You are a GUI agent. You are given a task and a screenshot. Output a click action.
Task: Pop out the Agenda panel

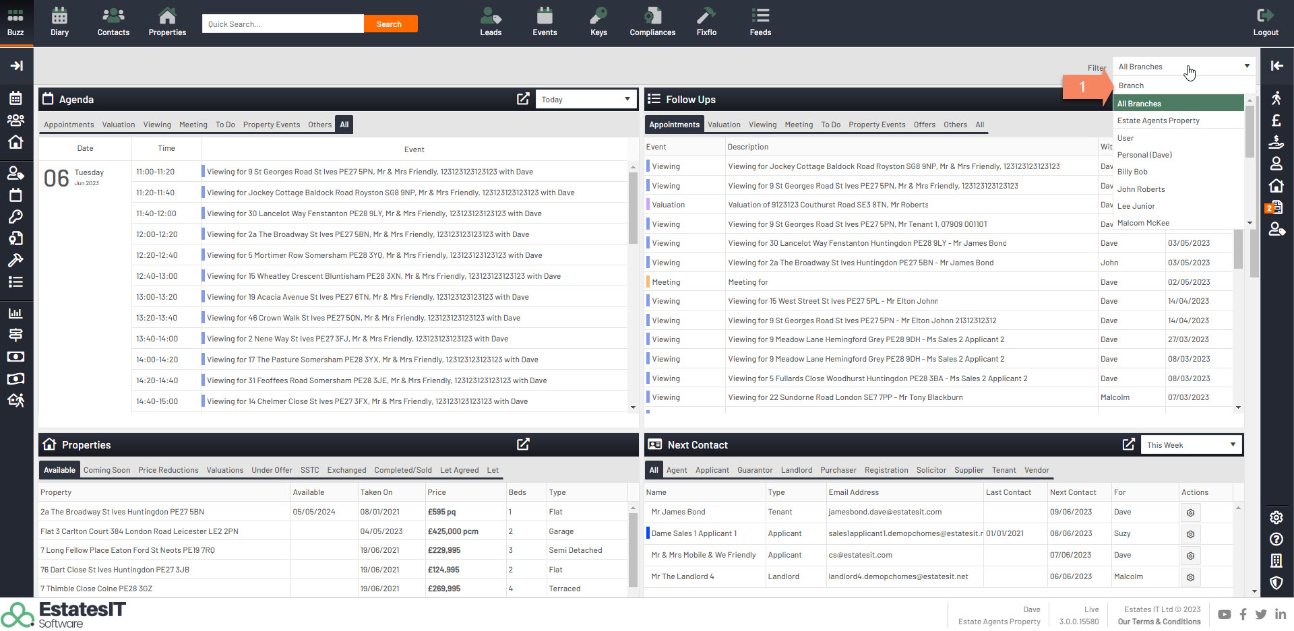[x=523, y=99]
